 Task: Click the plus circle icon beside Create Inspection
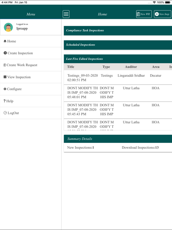point(5,53)
